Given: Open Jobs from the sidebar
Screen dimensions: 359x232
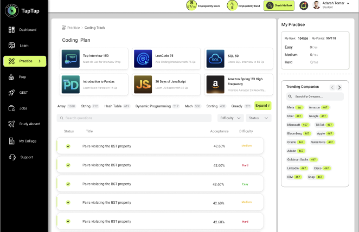Looking at the screenshot, I should [x=24, y=108].
